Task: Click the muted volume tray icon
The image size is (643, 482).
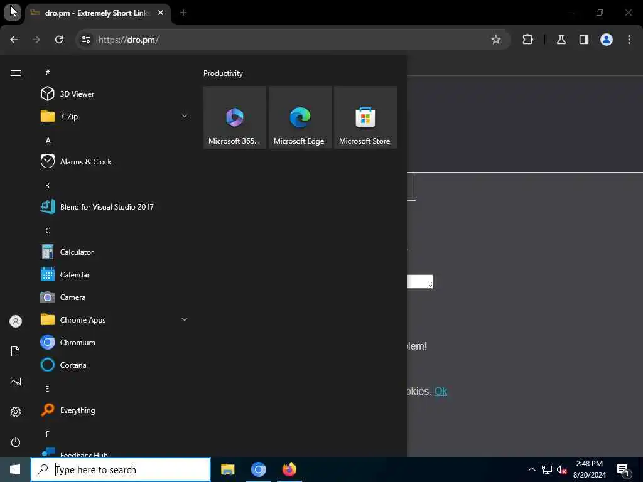Action: point(561,469)
